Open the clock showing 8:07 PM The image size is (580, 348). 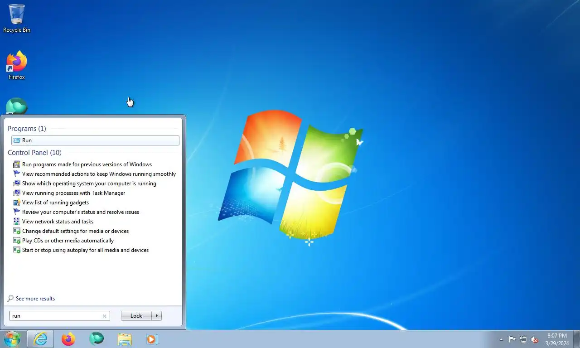tap(557, 339)
